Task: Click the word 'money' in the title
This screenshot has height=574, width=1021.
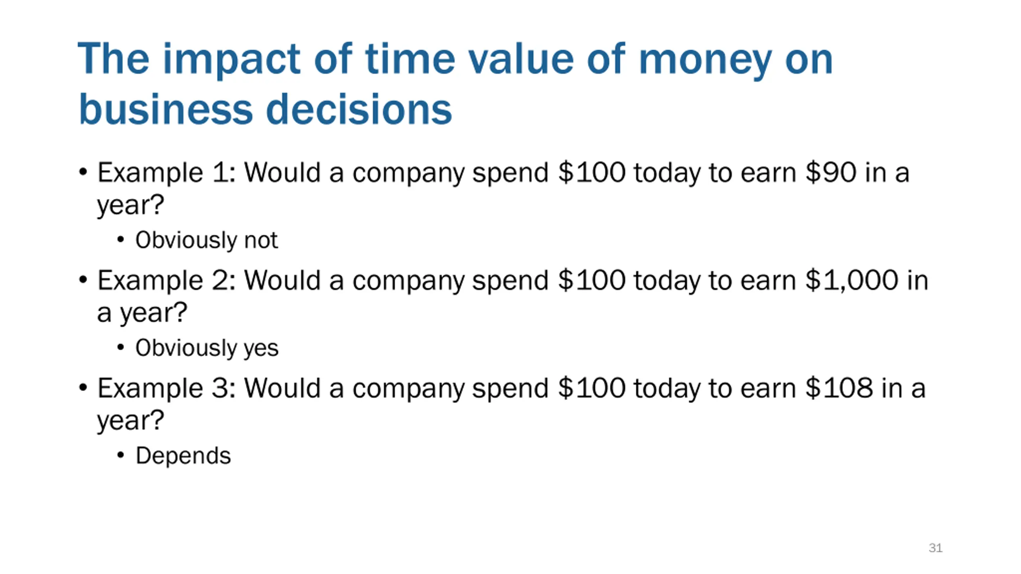Action: (706, 62)
